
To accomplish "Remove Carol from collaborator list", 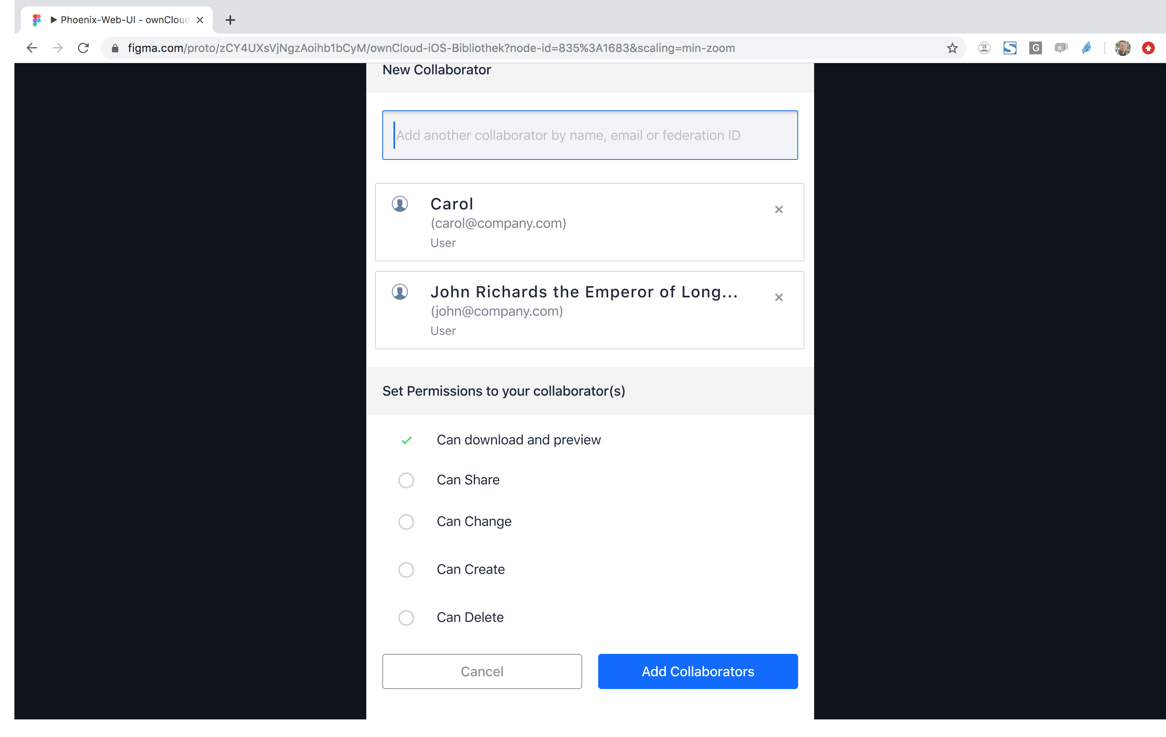I will pos(778,209).
